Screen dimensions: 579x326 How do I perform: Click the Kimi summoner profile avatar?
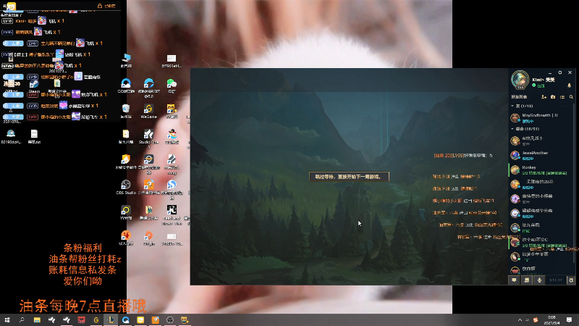520,79
